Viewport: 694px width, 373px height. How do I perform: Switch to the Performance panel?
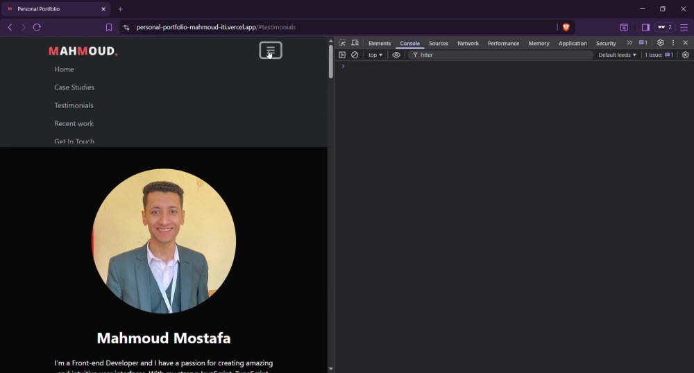point(504,43)
